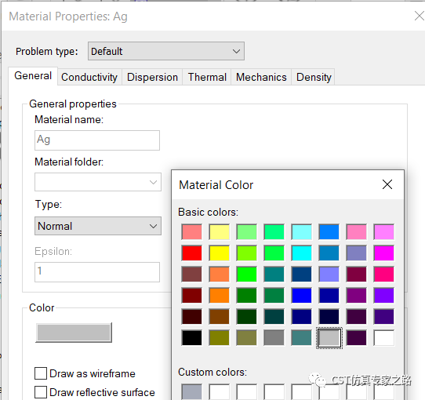Click the first gray custom color swatch
Viewport: 425px width, 400px height.
[x=192, y=392]
